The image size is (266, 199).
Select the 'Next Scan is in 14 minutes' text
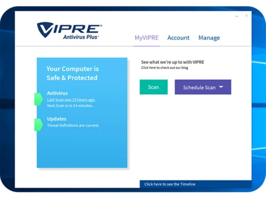(70, 106)
